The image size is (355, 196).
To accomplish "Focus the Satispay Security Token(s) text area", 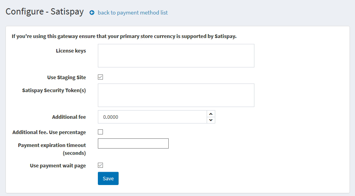I will click(x=176, y=95).
